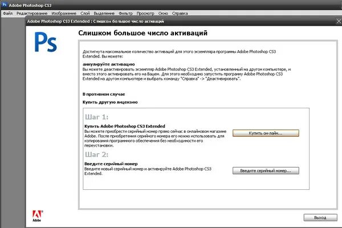
Task: Click the Введите серийный номер button
Action: point(266,170)
